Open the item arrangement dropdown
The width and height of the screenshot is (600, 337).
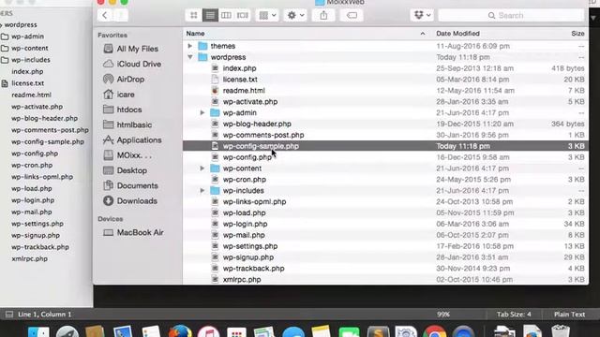point(267,15)
